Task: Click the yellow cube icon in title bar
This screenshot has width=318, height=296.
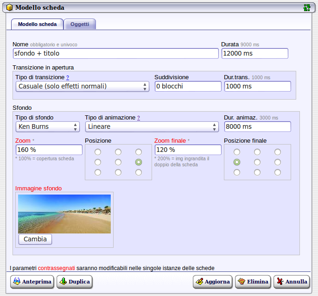Action: pos(9,7)
